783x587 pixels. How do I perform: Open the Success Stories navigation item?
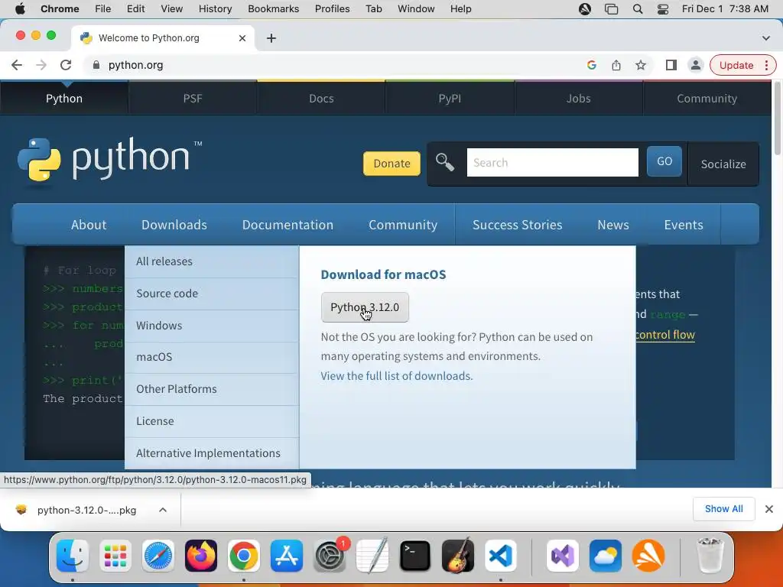(518, 225)
